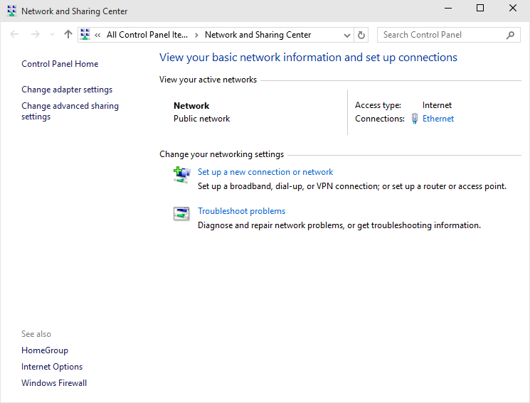The height and width of the screenshot is (403, 530).
Task: Refresh the Network and Sharing Center
Action: pyautogui.click(x=361, y=35)
